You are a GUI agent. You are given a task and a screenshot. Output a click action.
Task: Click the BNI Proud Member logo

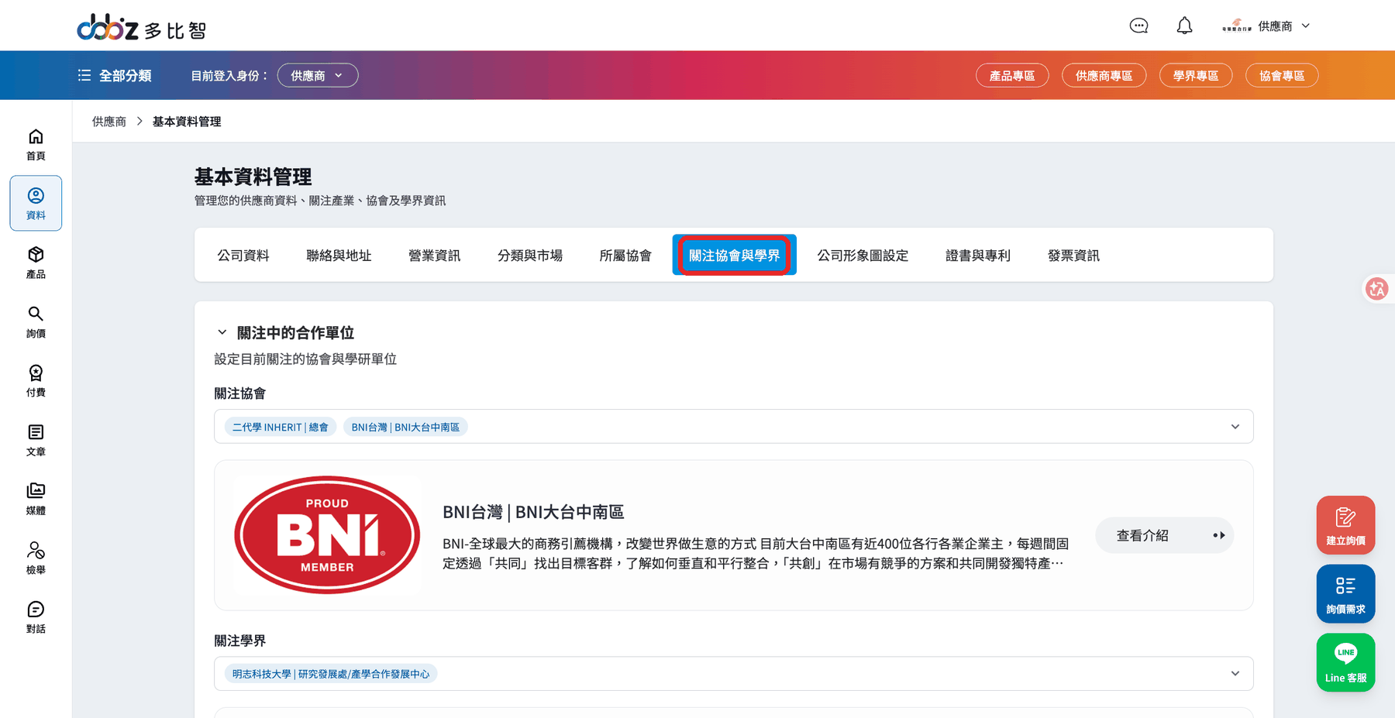coord(327,535)
